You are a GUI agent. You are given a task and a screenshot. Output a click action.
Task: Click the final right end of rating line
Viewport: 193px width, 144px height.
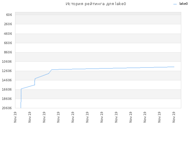tap(174, 67)
